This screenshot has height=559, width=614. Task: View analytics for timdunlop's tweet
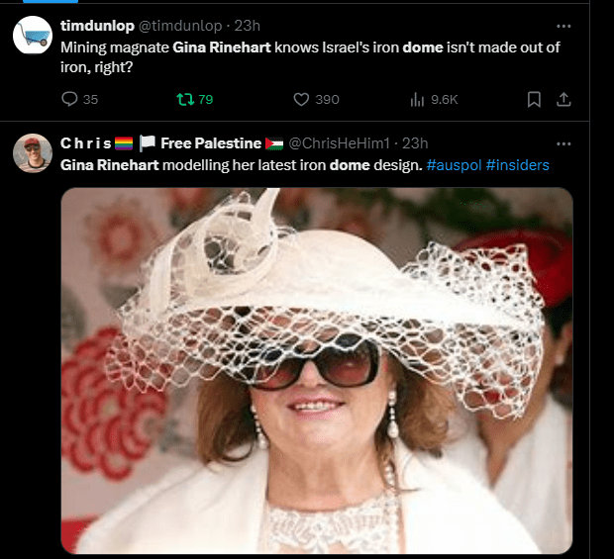point(417,99)
